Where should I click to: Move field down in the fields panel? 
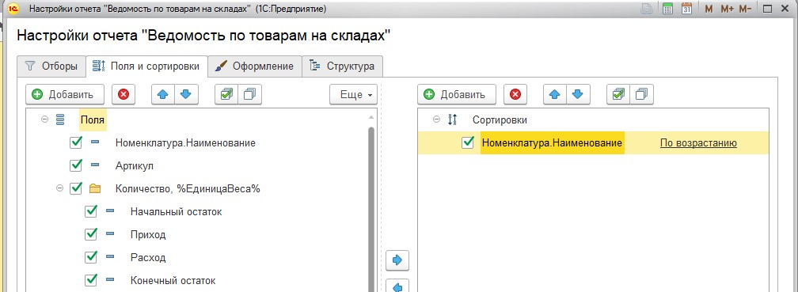point(186,94)
